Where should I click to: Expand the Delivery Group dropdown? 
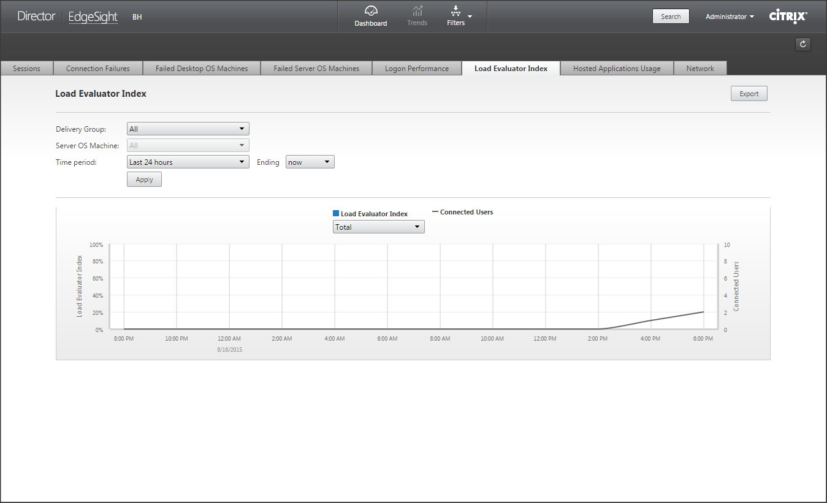tap(188, 129)
